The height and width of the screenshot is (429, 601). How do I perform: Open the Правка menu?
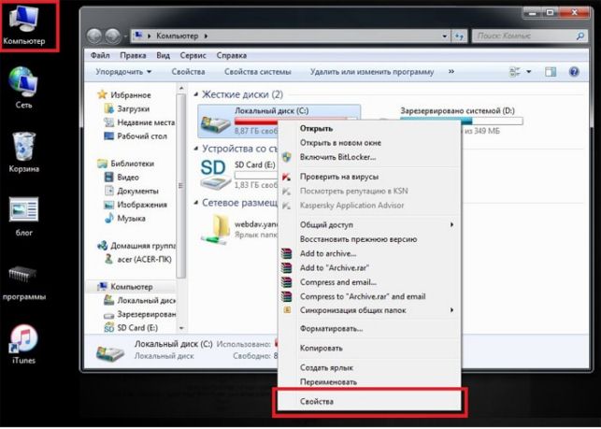click(133, 55)
